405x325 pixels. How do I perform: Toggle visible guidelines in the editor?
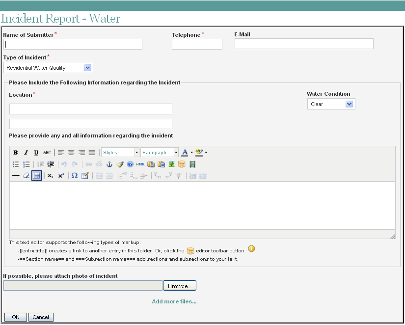click(x=36, y=176)
